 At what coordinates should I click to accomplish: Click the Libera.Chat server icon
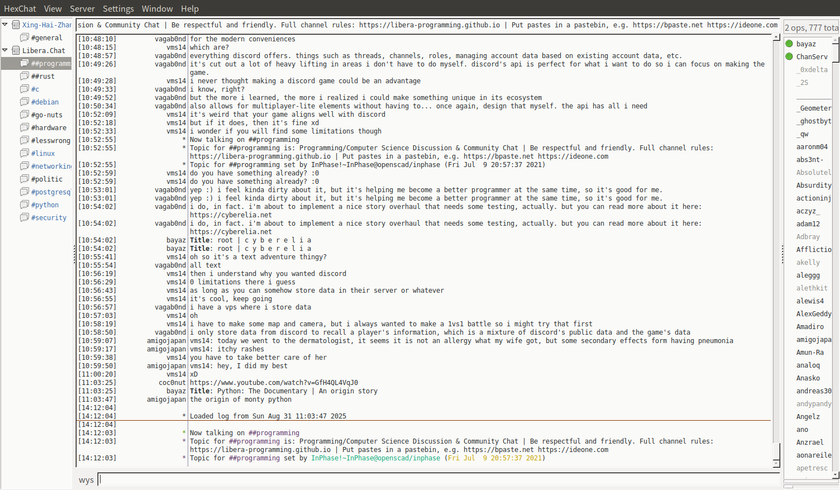click(16, 50)
